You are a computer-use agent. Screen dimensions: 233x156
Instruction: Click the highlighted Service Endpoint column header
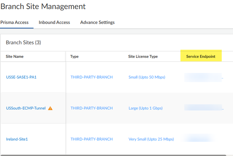click(201, 57)
